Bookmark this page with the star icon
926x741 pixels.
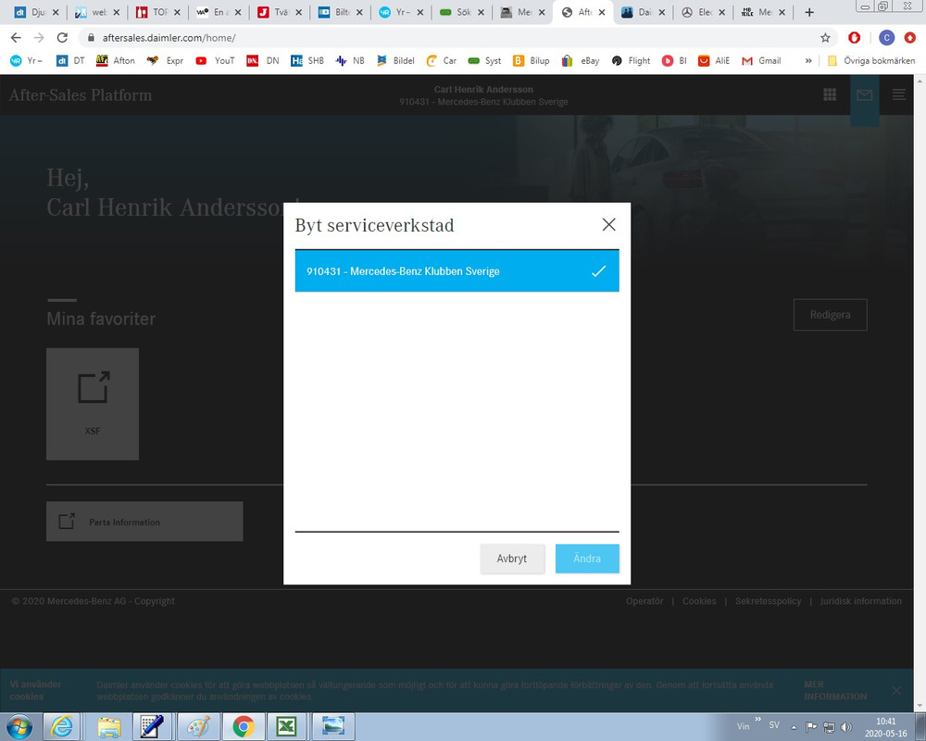825,38
